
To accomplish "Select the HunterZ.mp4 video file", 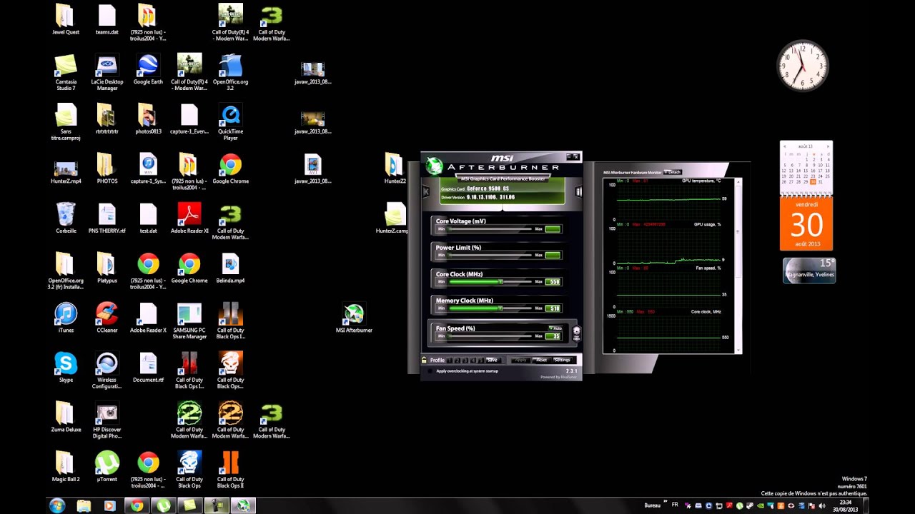I will pyautogui.click(x=66, y=169).
